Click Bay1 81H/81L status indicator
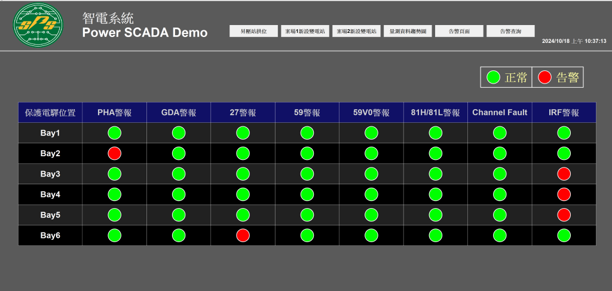 coord(436,133)
